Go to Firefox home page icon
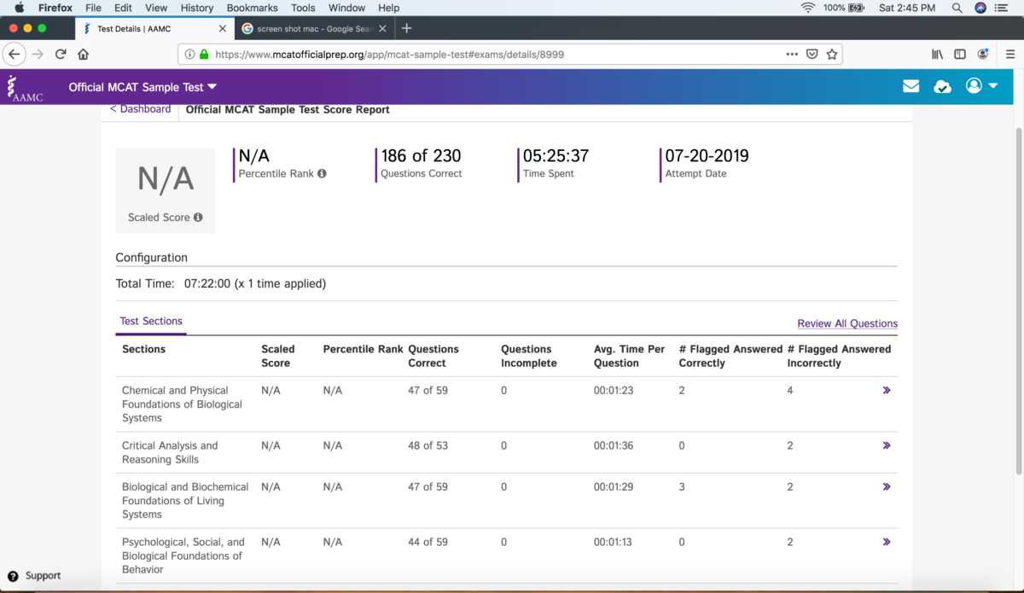 84,54
